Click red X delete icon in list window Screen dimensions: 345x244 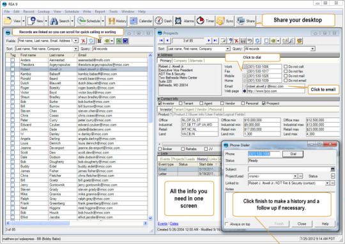coord(83,41)
